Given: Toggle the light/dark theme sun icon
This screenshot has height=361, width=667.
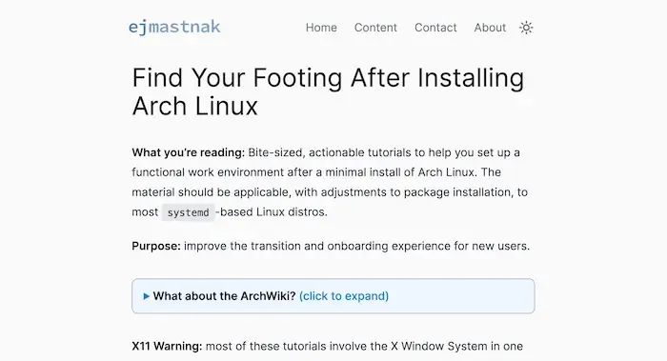Looking at the screenshot, I should click(526, 28).
